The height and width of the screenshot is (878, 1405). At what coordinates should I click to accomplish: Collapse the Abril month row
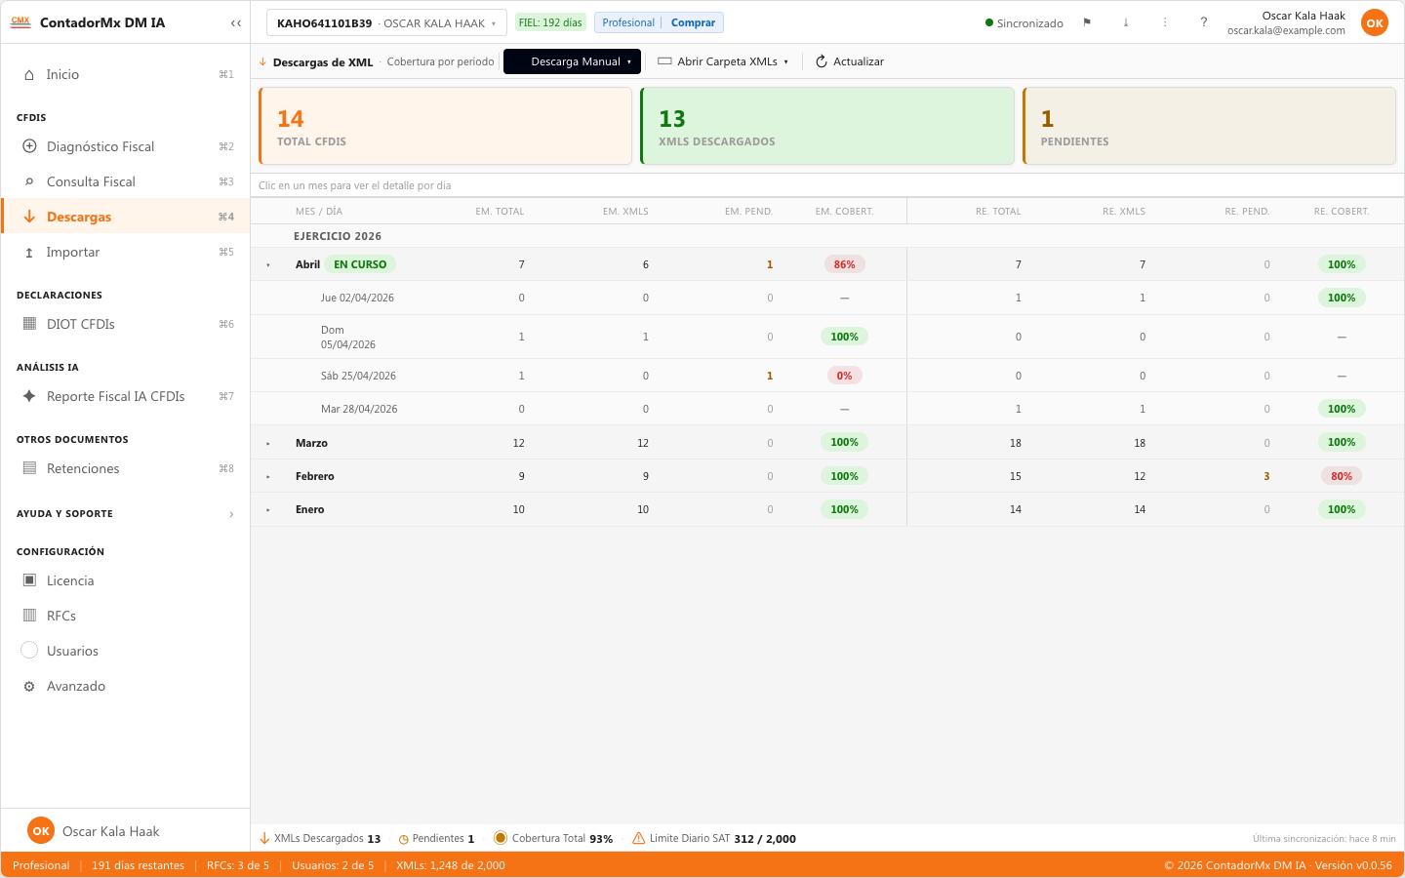tap(268, 264)
